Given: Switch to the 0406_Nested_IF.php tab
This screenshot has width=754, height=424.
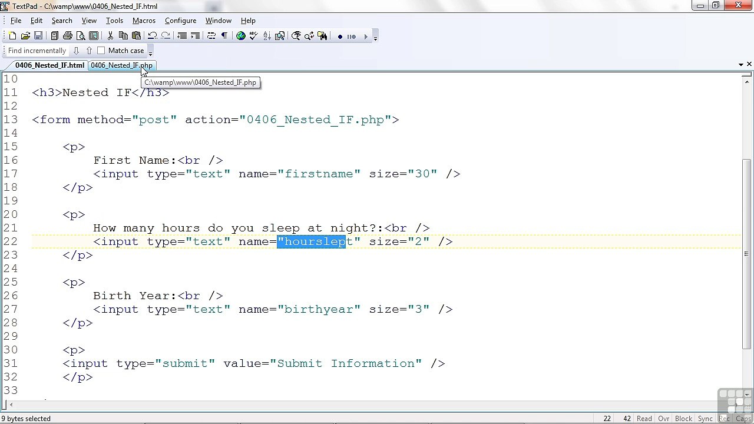Looking at the screenshot, I should tap(121, 65).
